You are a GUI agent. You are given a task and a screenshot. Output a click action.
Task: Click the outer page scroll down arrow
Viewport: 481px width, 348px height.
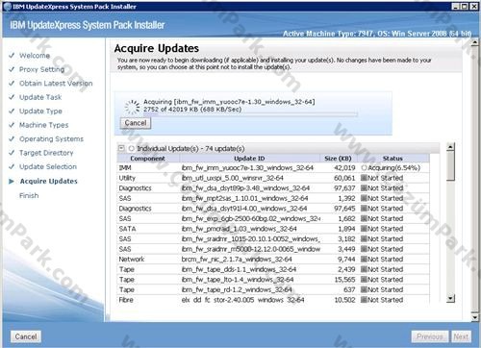[475, 317]
